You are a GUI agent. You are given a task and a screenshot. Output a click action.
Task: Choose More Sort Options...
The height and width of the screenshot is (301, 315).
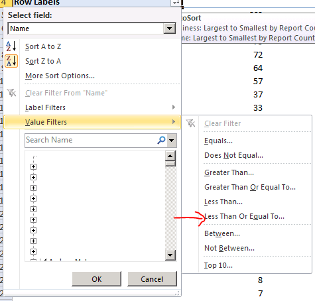pos(60,76)
